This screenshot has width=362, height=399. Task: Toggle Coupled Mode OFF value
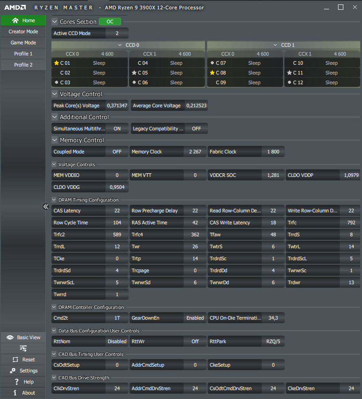click(x=117, y=152)
